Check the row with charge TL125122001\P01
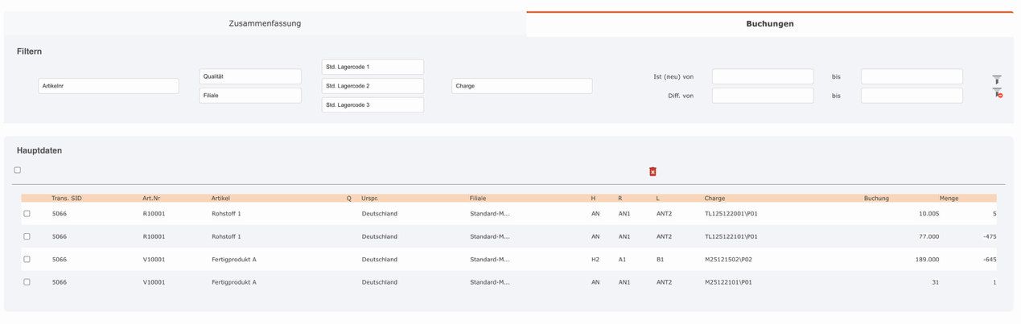This screenshot has width=1021, height=324. click(x=27, y=214)
